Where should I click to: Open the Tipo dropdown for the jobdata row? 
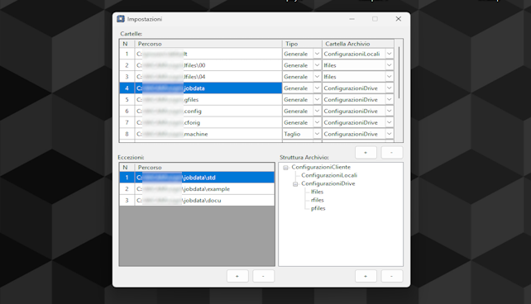317,88
